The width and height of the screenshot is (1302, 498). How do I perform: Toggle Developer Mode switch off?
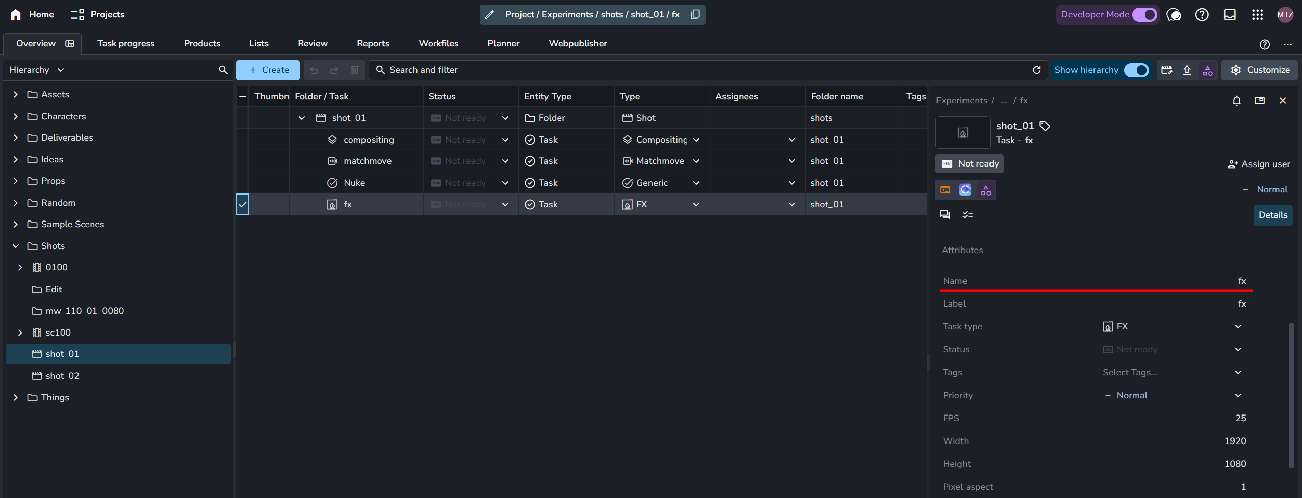coord(1144,15)
